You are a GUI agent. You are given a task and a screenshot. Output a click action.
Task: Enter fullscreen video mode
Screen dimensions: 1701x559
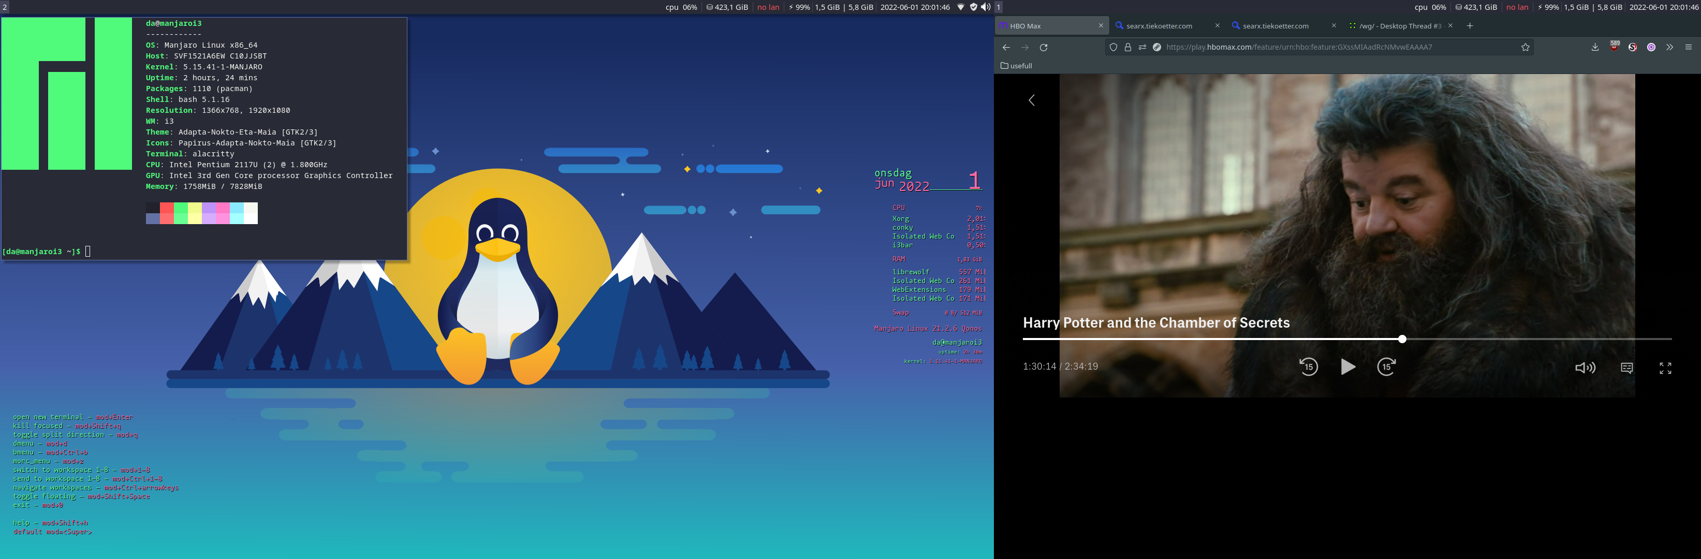pyautogui.click(x=1665, y=367)
